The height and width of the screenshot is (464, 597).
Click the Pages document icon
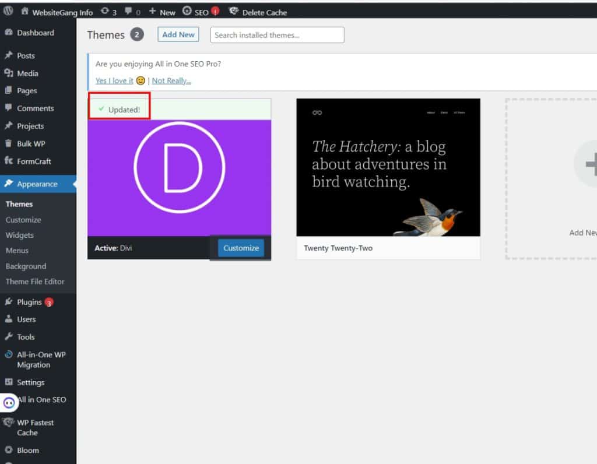(8, 90)
